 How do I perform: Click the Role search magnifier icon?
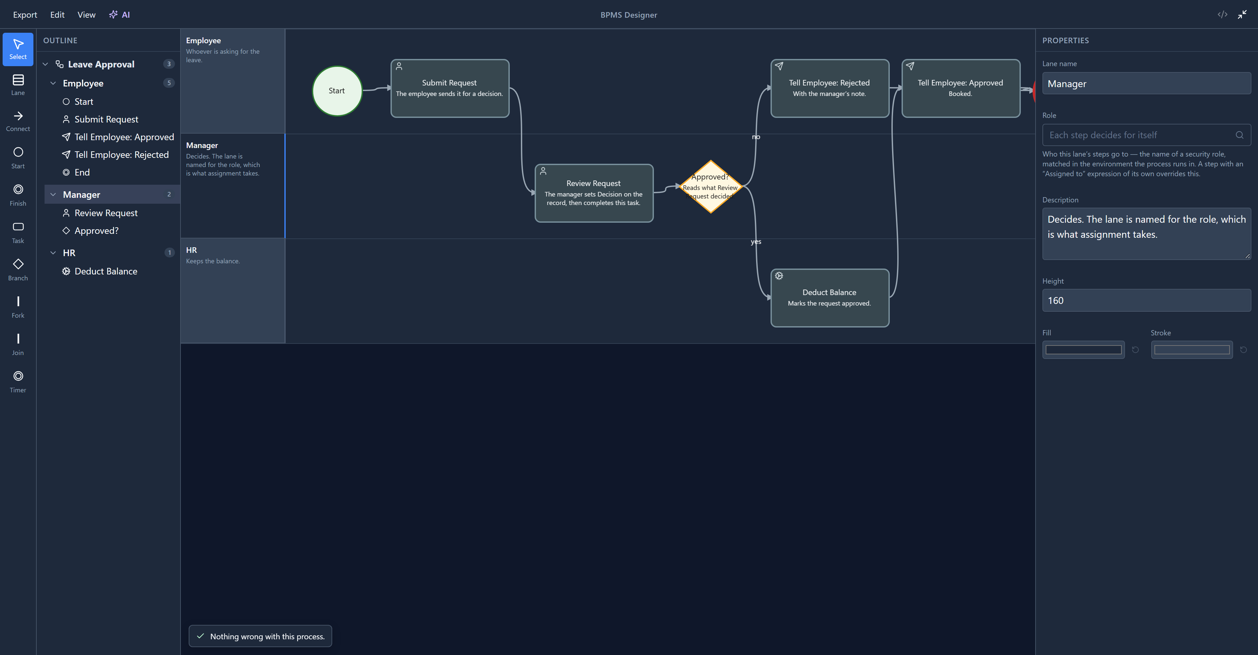1239,135
